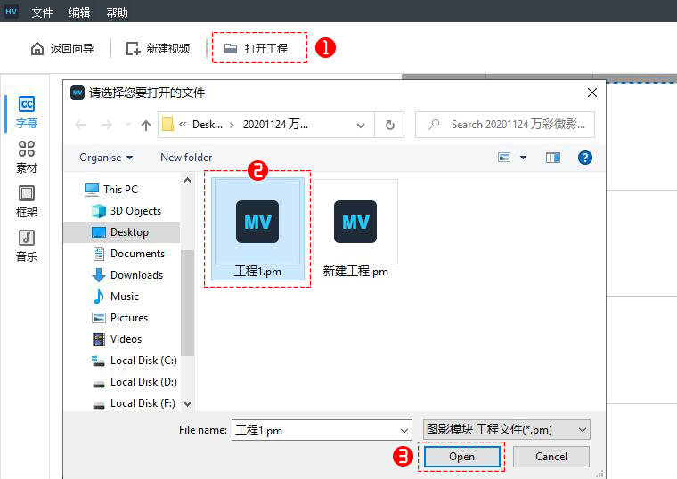Expand the address bar history dropdown
Image resolution: width=677 pixels, height=479 pixels.
click(x=361, y=126)
